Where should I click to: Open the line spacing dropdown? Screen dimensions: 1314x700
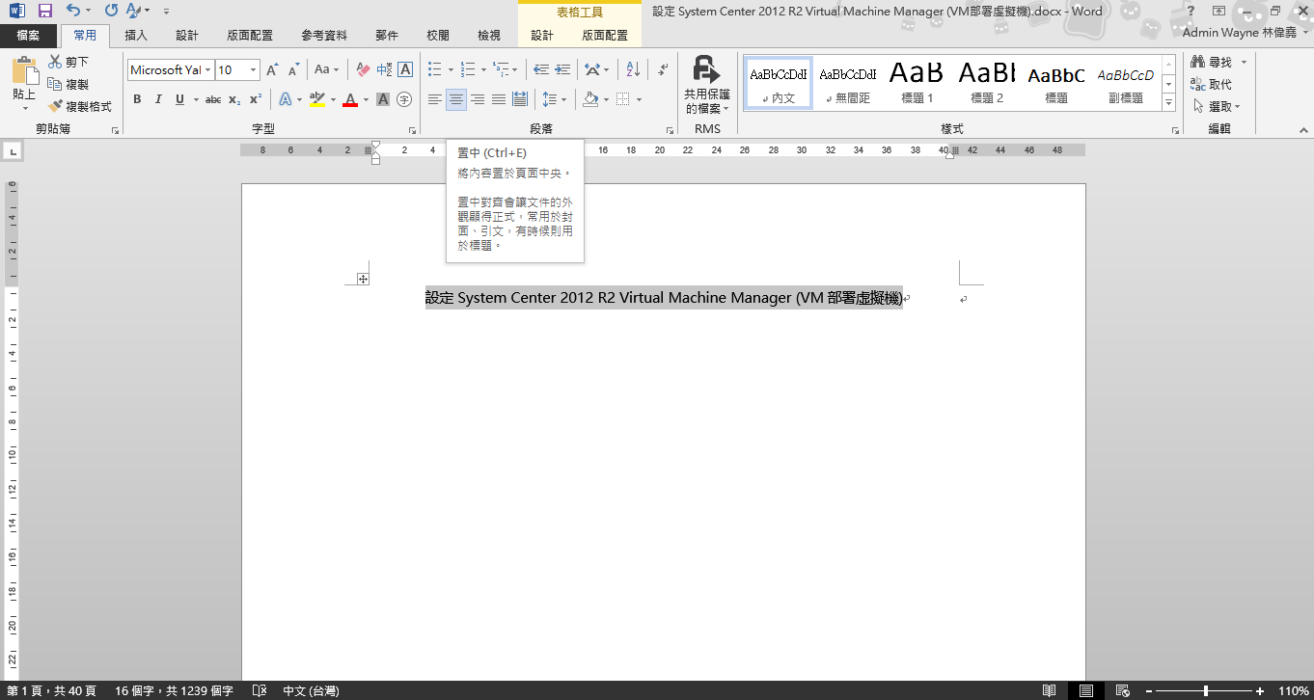click(555, 99)
